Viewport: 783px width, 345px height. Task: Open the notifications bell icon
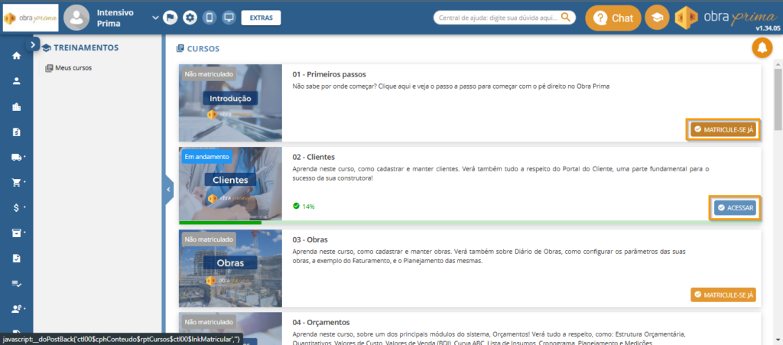[x=762, y=48]
